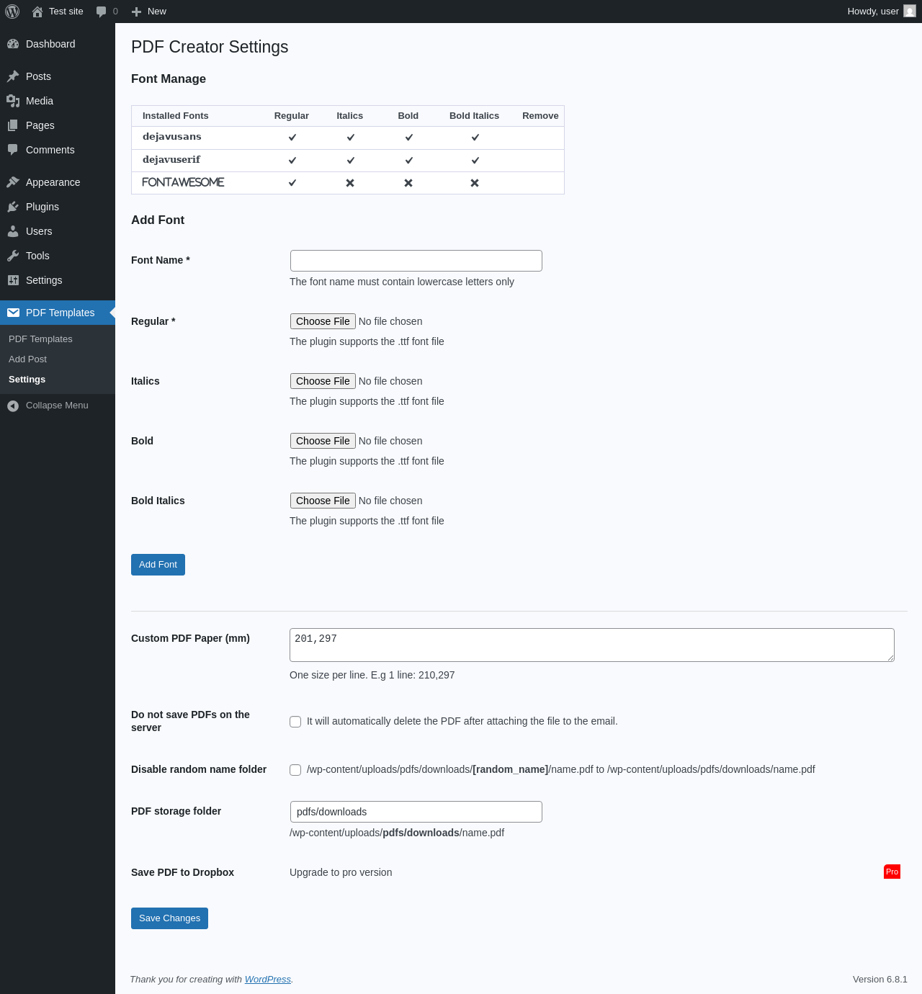This screenshot has width=922, height=994.
Task: Tick the Disable random name folder checkbox
Action: click(295, 770)
